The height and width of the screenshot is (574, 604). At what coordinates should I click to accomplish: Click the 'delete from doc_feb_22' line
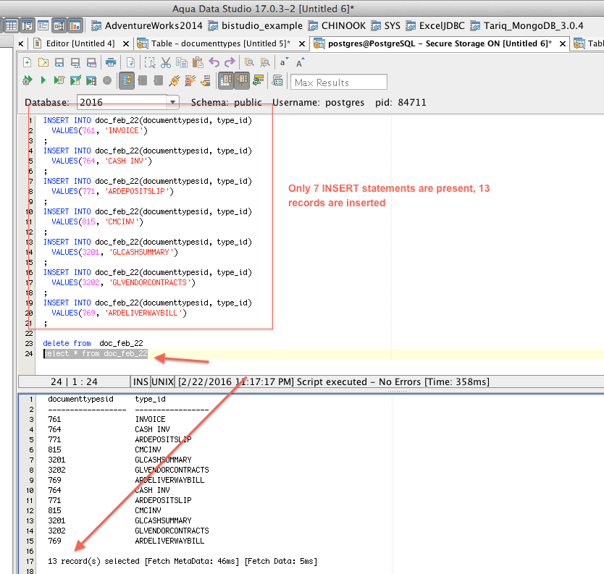[93, 343]
